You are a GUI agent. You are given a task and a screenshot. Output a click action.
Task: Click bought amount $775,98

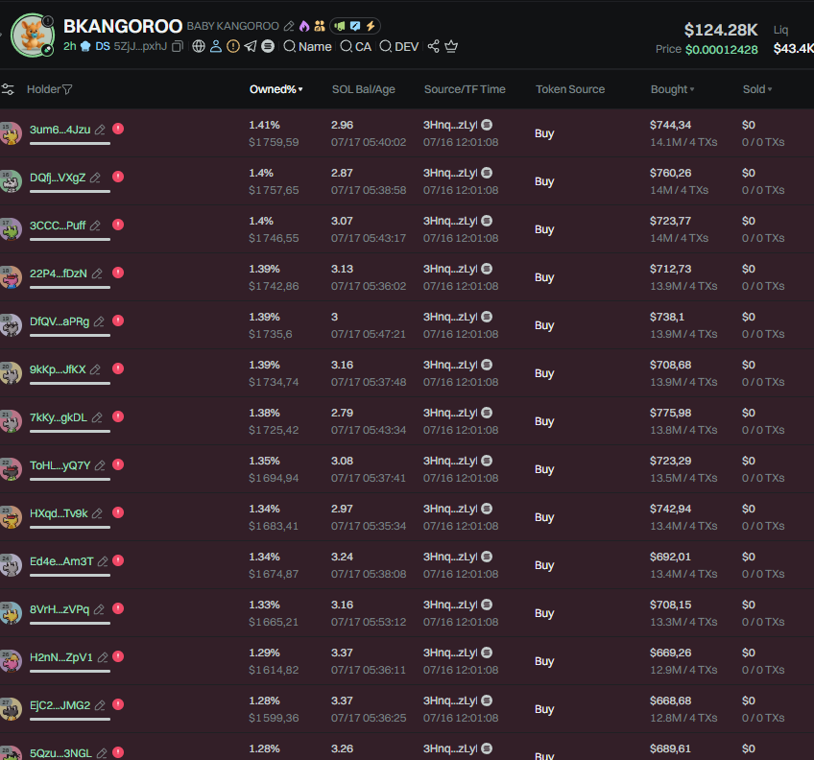[671, 413]
